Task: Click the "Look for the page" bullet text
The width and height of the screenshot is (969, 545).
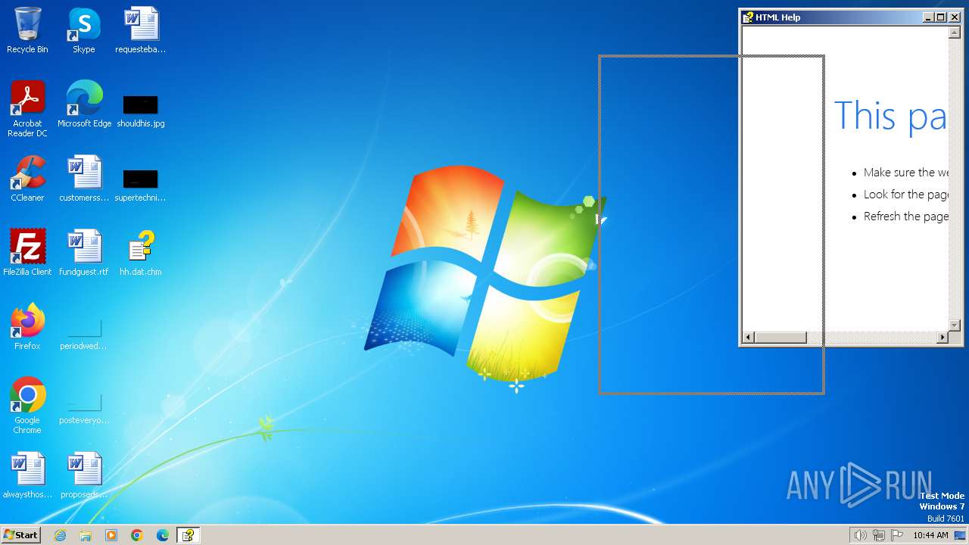Action: pyautogui.click(x=906, y=195)
